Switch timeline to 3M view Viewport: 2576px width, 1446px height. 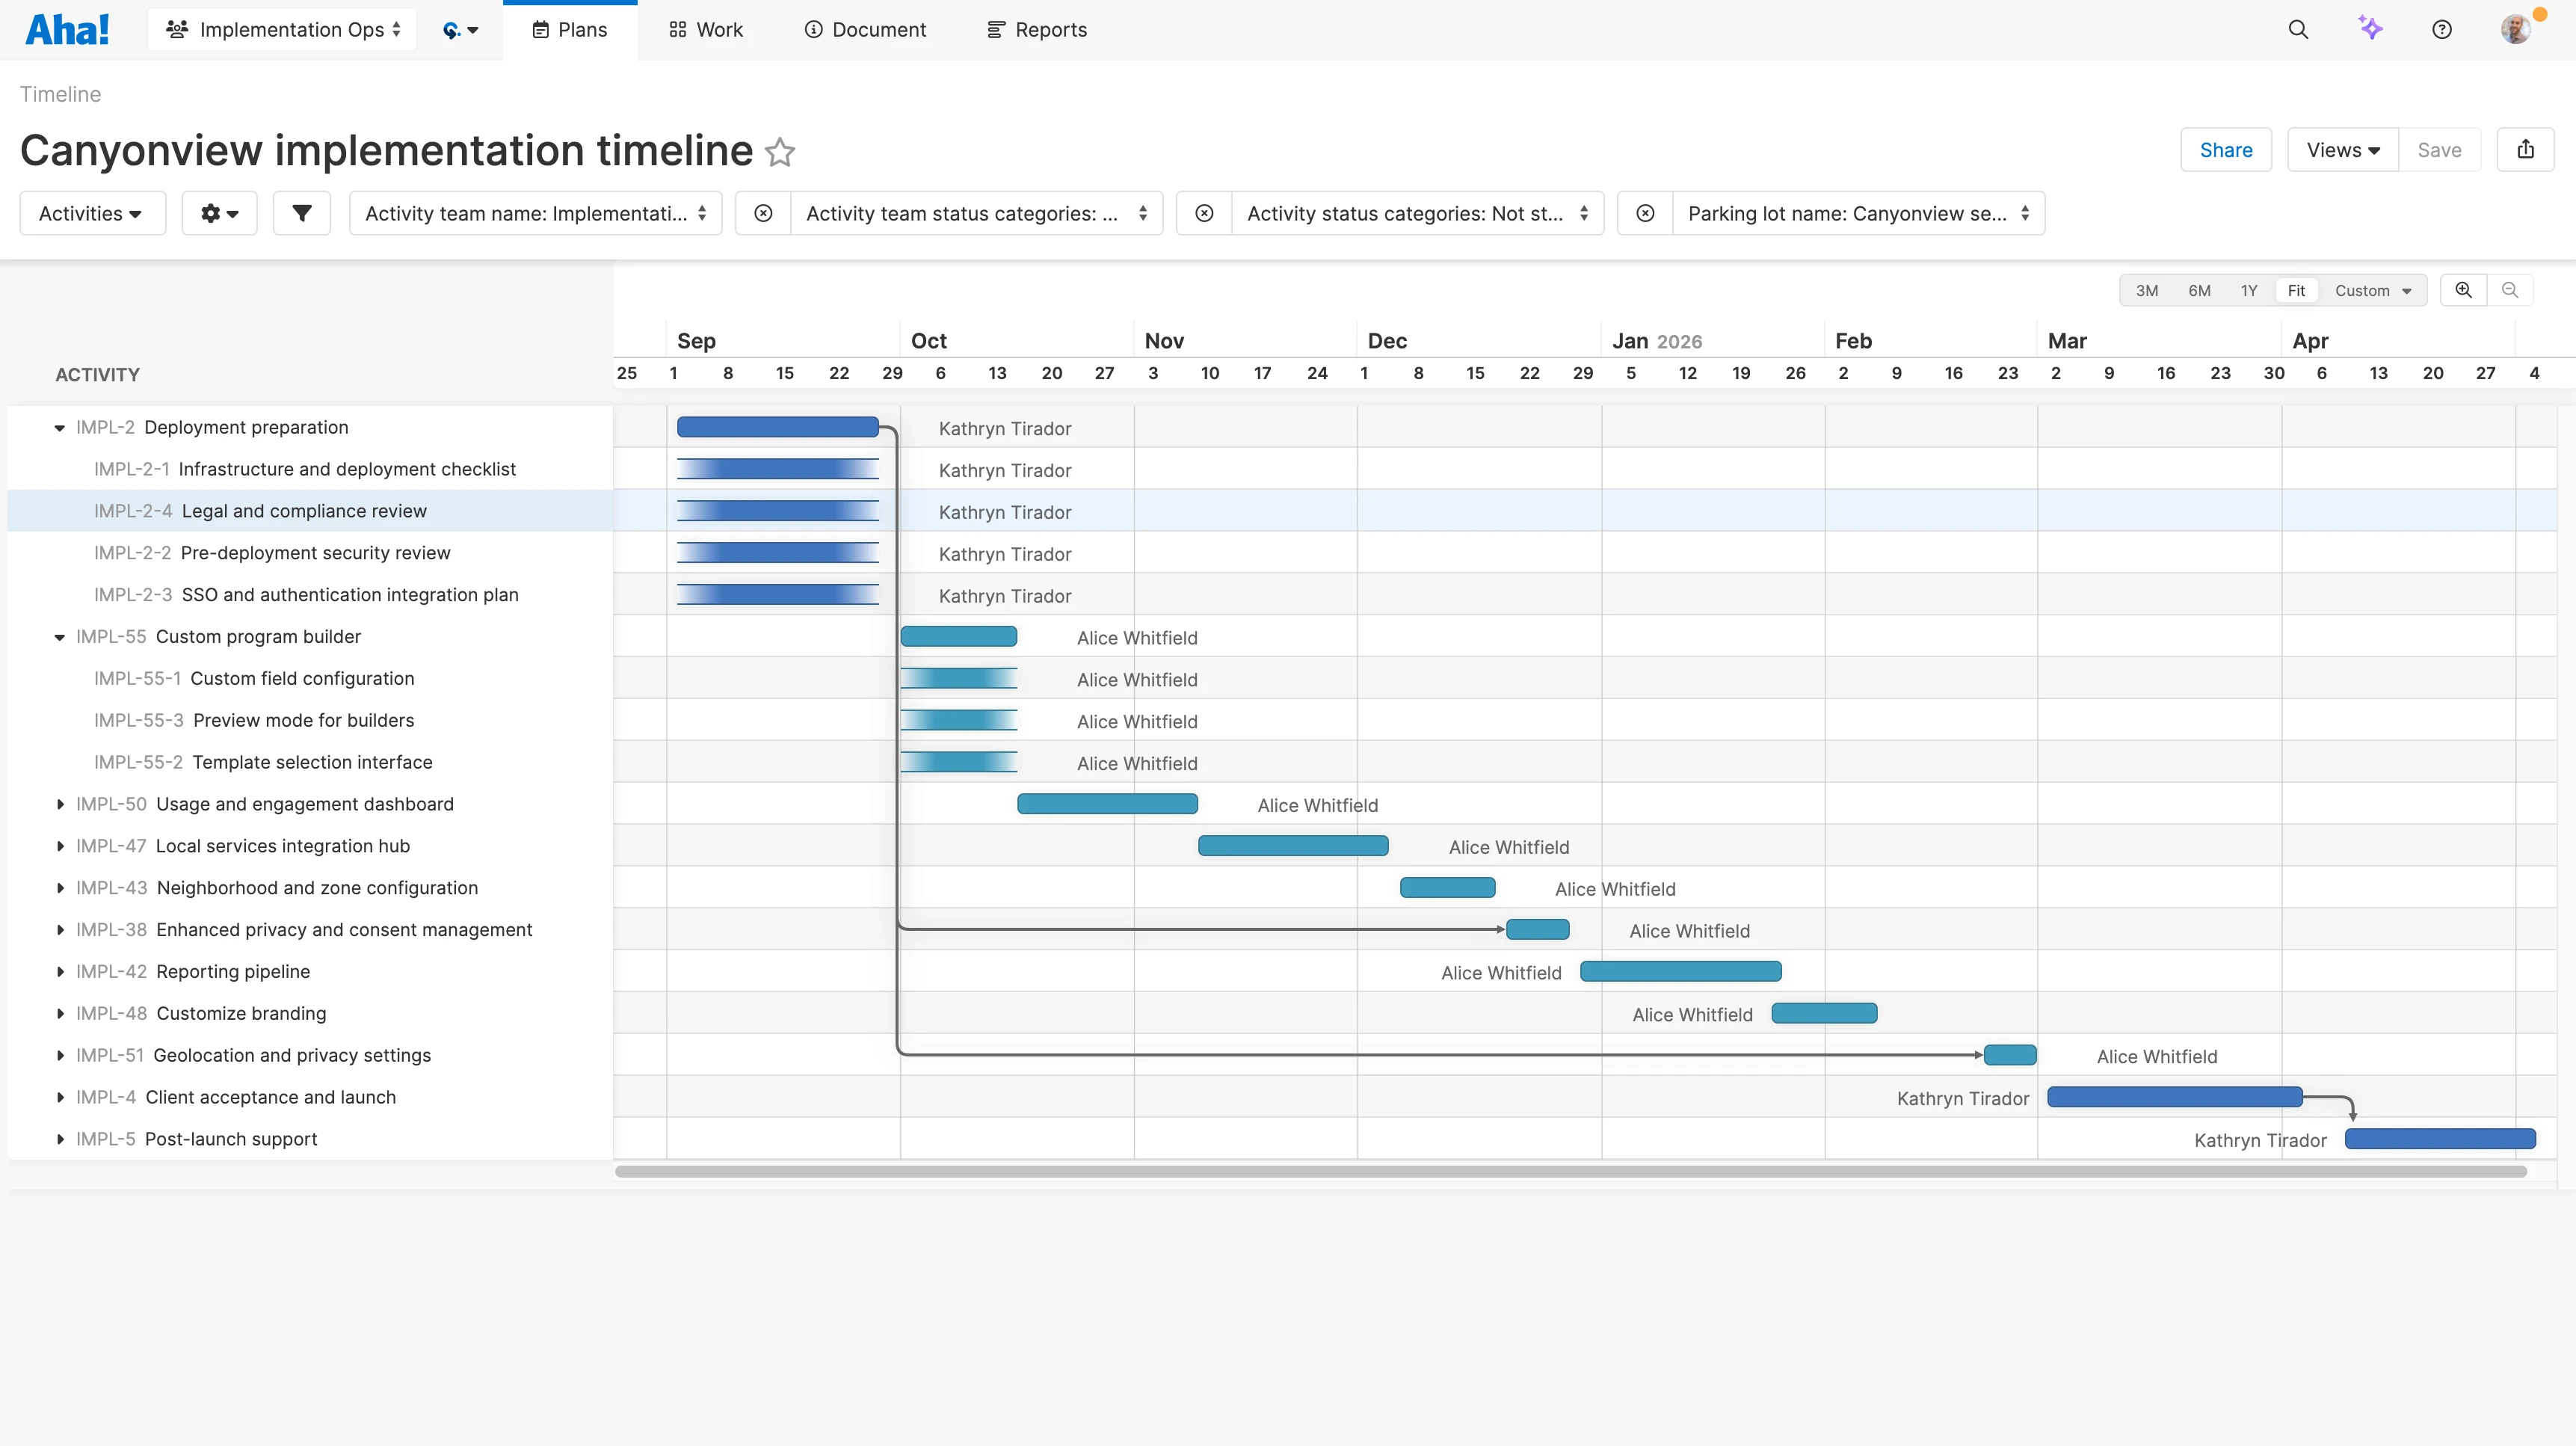point(2147,290)
